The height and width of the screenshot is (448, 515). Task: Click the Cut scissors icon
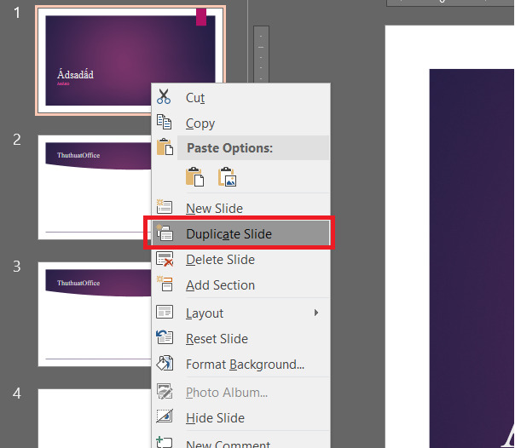tap(165, 97)
